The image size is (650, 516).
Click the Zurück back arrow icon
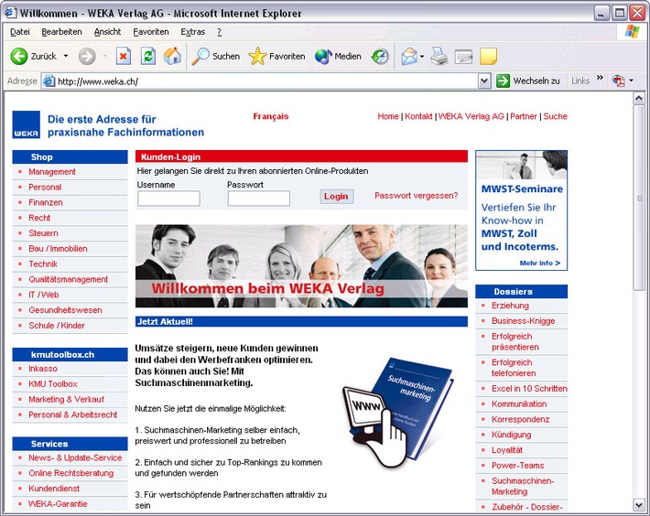tap(19, 57)
